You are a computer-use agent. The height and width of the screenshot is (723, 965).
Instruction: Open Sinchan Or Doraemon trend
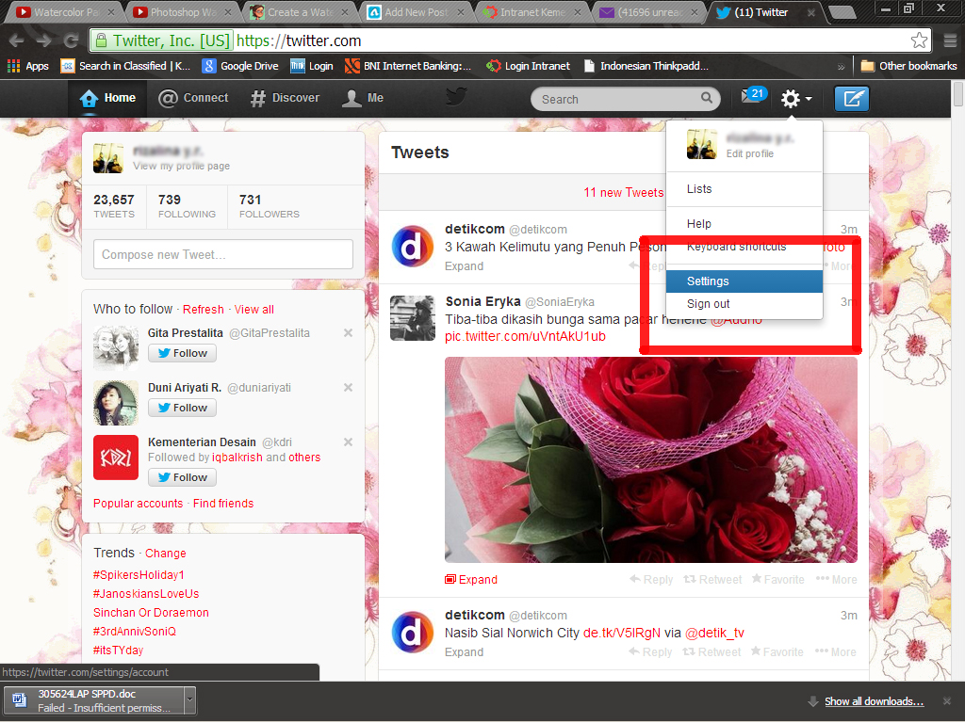coord(151,613)
